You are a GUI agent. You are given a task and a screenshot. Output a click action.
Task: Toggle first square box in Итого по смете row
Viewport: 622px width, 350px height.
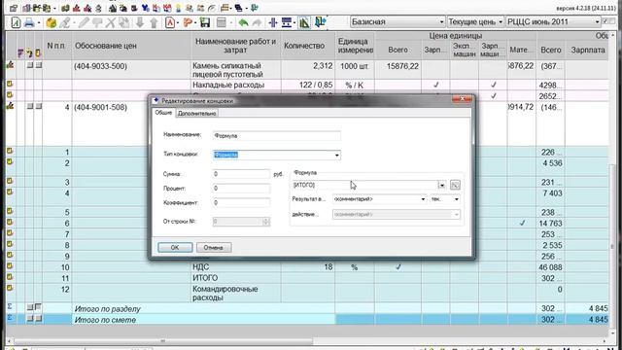(x=30, y=318)
